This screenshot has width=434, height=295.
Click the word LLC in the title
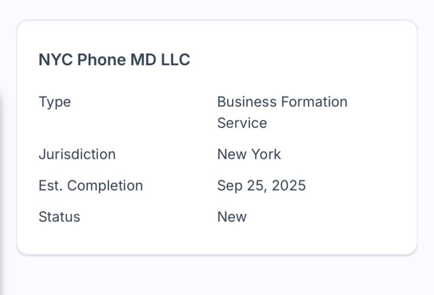click(175, 60)
